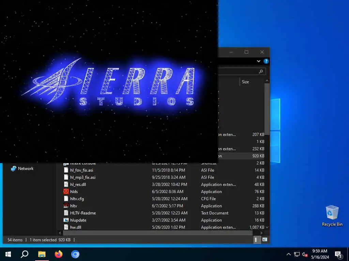349x261 pixels.
Task: Click date 5/26/2020 1:02 PM for hw.dll
Action: (168, 227)
